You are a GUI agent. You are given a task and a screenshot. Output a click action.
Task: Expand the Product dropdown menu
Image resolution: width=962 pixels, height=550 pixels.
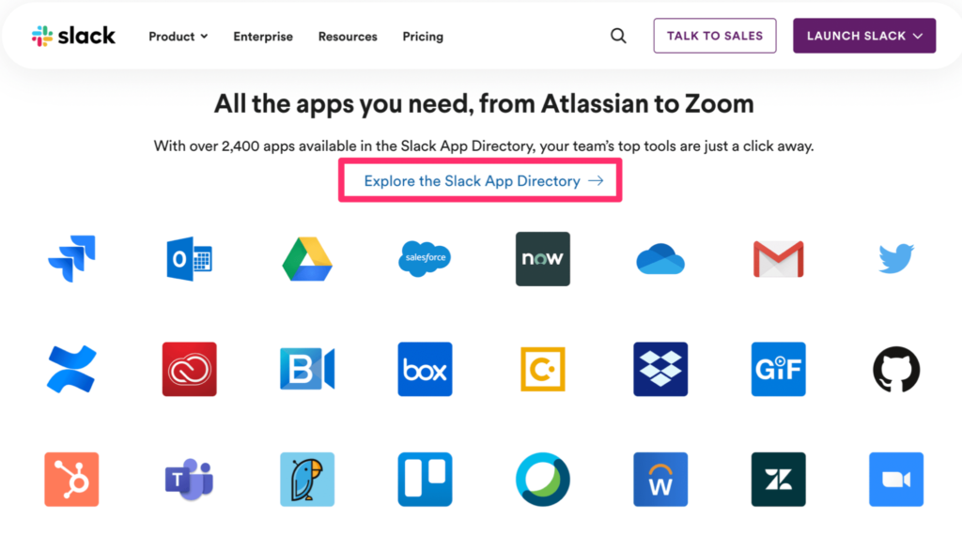[178, 37]
